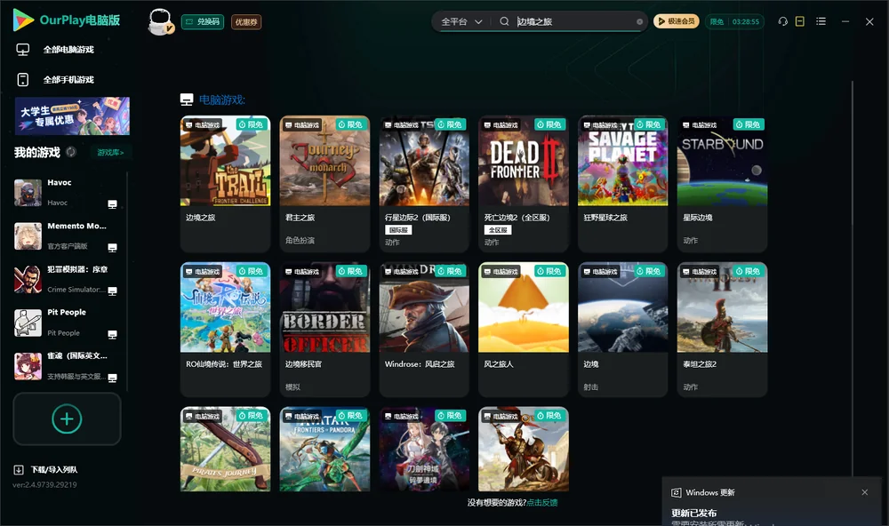This screenshot has width=889, height=526.
Task: Open the OurPlay logo home
Action: [x=67, y=20]
